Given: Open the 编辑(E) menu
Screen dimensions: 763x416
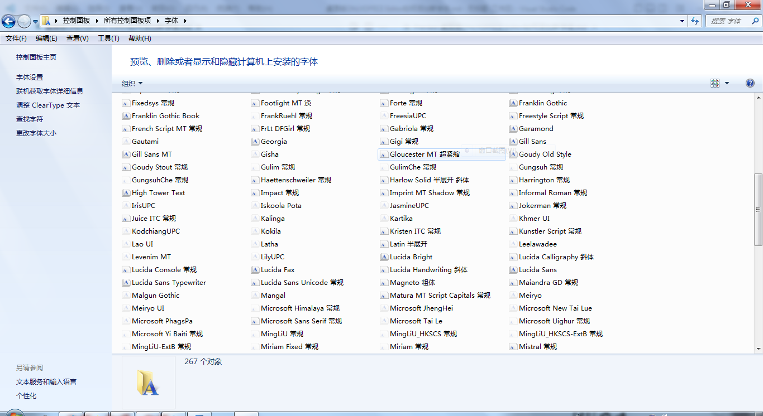Looking at the screenshot, I should [46, 38].
